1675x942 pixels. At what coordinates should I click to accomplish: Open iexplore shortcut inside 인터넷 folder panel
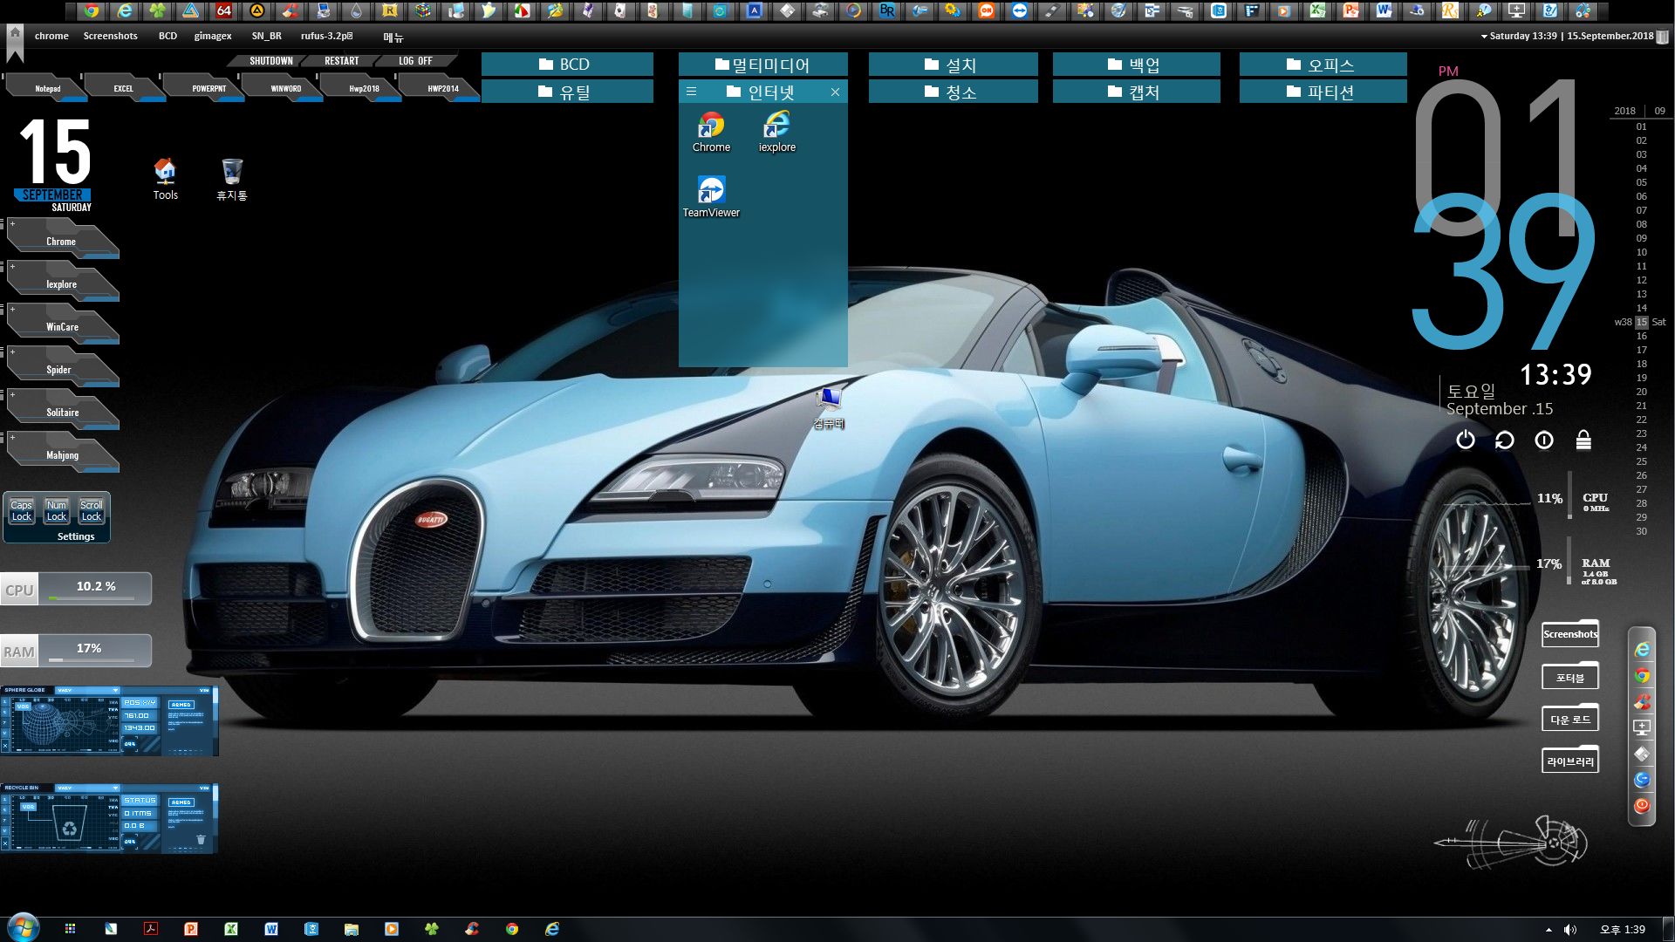[776, 133]
